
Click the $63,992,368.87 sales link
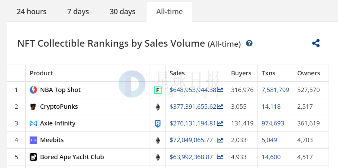[191, 157]
